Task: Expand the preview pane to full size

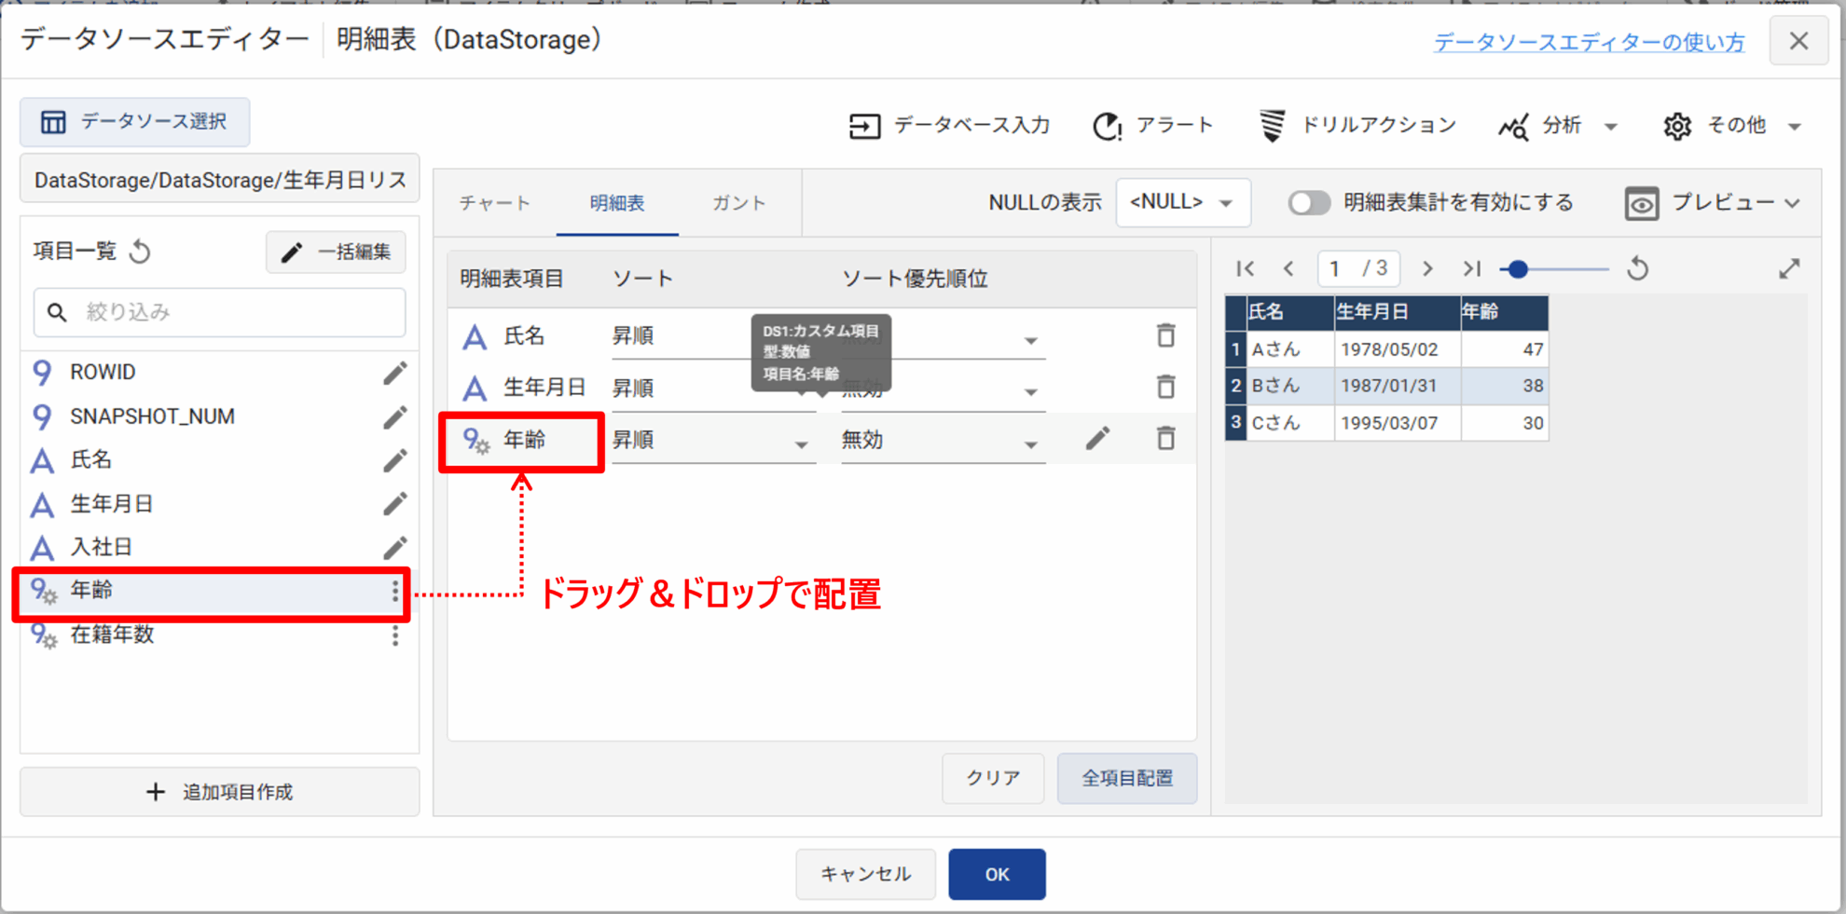Action: pos(1788,269)
